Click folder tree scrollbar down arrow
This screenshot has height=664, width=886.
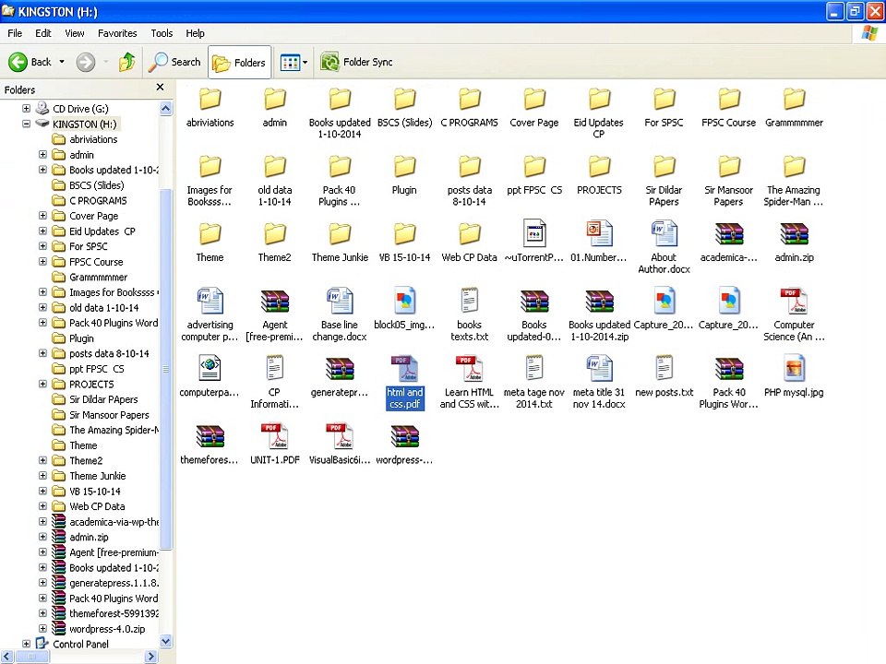[165, 642]
